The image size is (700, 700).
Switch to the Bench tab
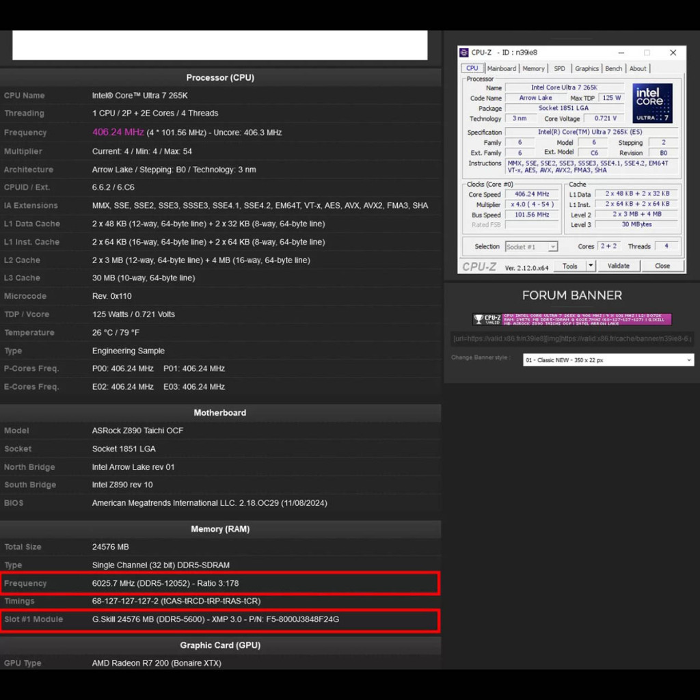pos(613,68)
